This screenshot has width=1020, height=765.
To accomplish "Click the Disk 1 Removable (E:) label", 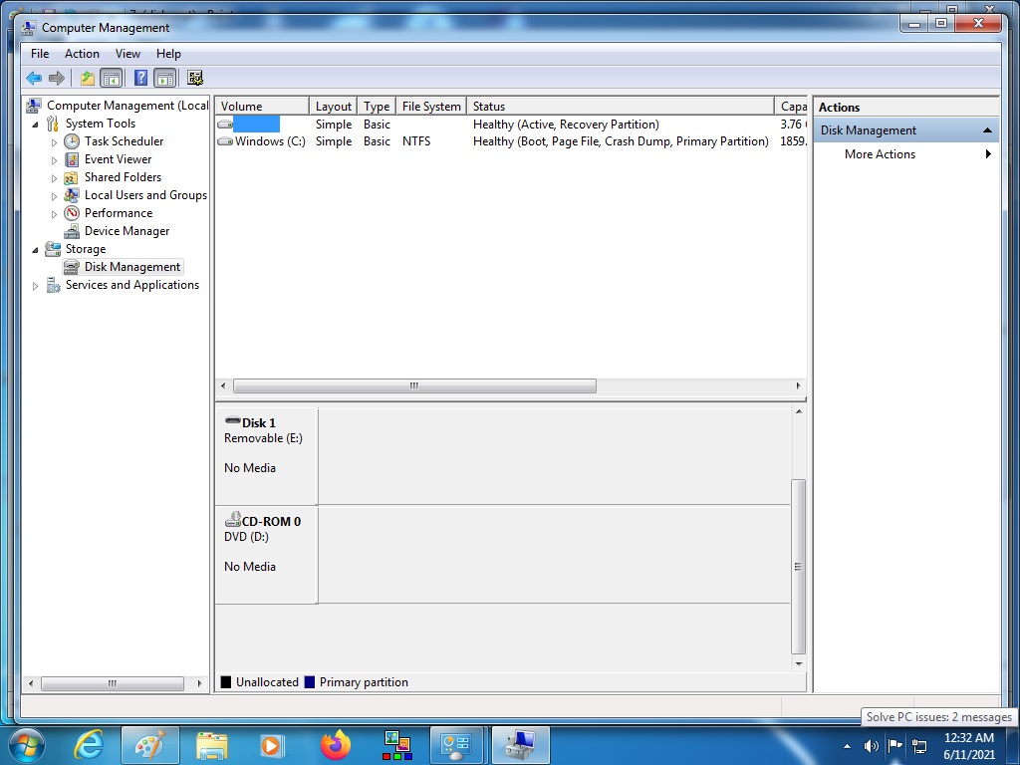I will pyautogui.click(x=263, y=438).
